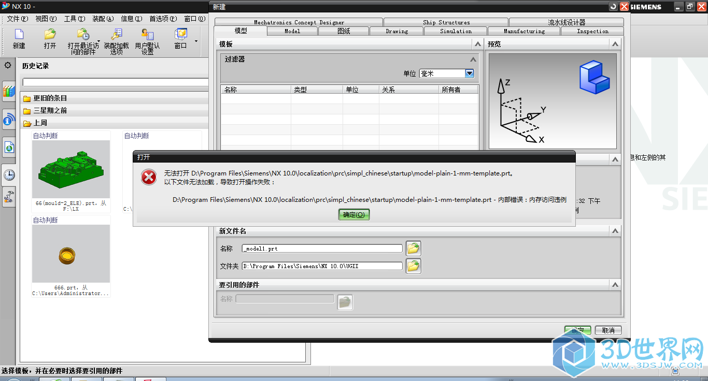Switch to the Inspection tab
708x381 pixels.
tap(592, 31)
